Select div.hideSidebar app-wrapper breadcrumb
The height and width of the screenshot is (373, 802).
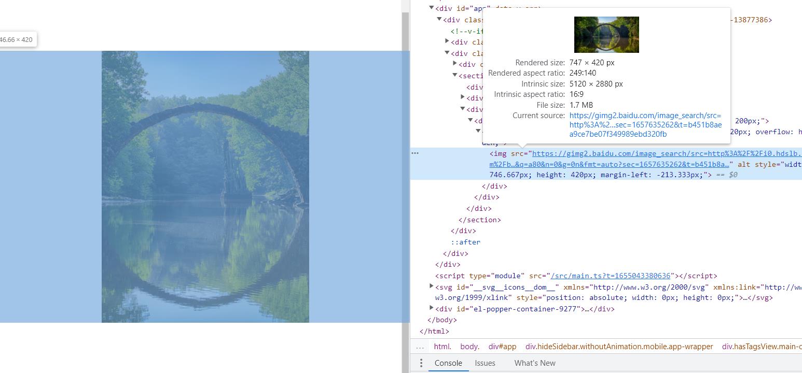[619, 347]
